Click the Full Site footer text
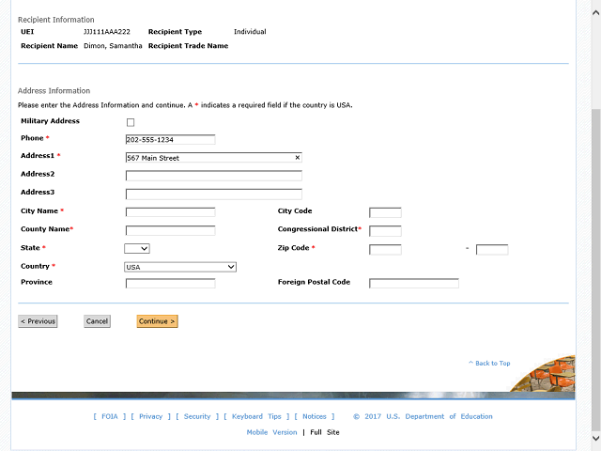601x451 pixels. click(x=325, y=432)
